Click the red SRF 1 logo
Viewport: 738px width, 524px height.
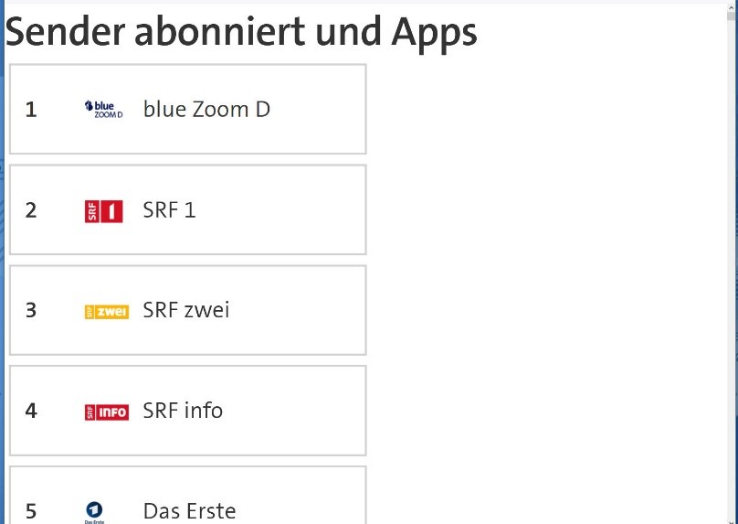[103, 211]
